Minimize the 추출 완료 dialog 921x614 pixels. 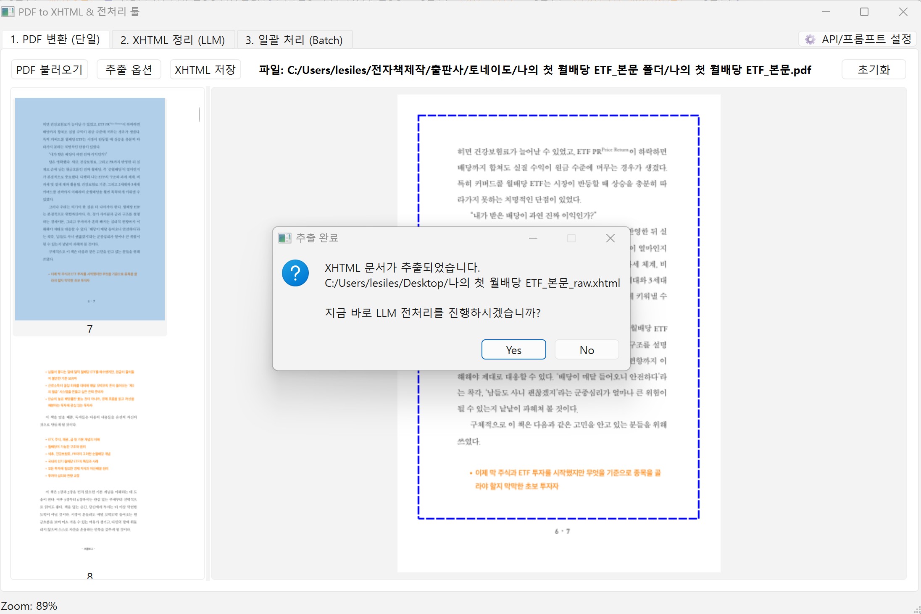533,238
